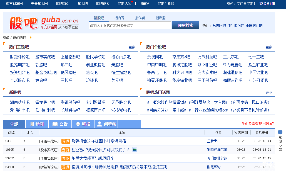The image size is (286, 173).
Task: Select the 搜作者 search tab
Action: 140,18
